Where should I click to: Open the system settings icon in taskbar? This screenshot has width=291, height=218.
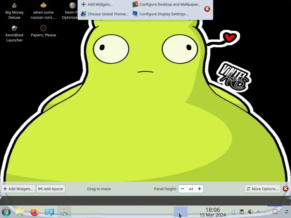pyautogui.click(x=49, y=212)
